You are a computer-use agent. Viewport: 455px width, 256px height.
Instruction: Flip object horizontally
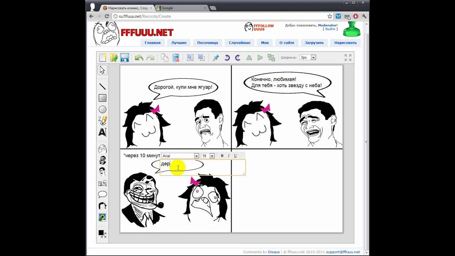[x=249, y=58]
